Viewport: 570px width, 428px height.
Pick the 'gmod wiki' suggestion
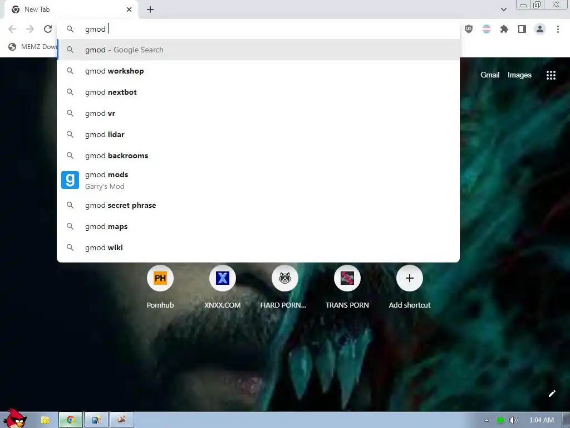(x=258, y=247)
